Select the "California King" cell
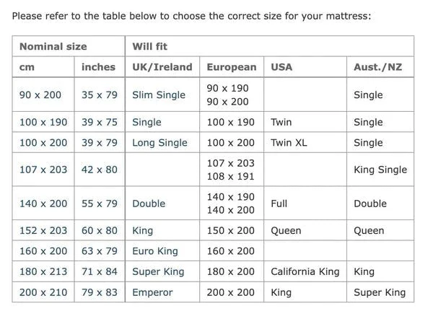Viewport: 433px width, 319px height. (305, 272)
